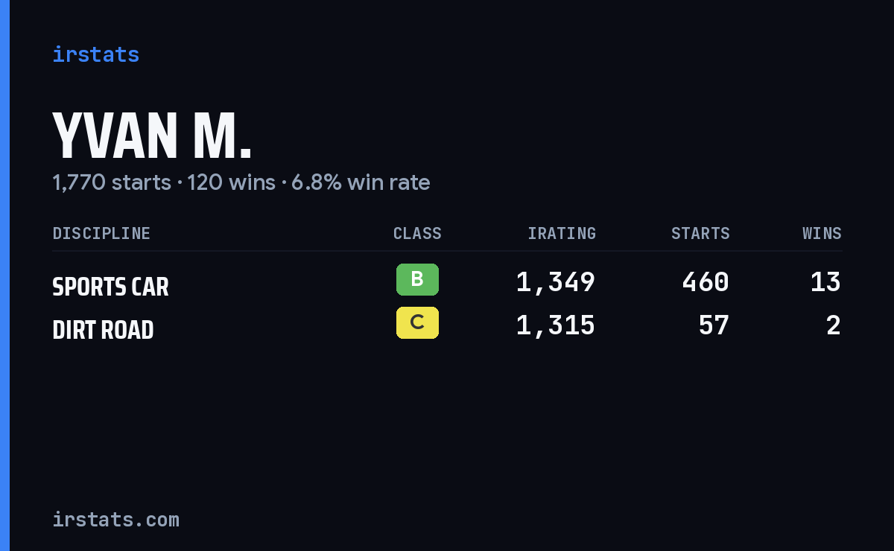
Task: Sort by the WINS column header
Action: [822, 234]
